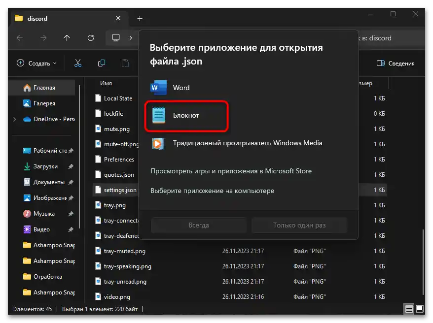This screenshot has height=323, width=433.
Task: Toggle the Сведения details pane
Action: 396,64
